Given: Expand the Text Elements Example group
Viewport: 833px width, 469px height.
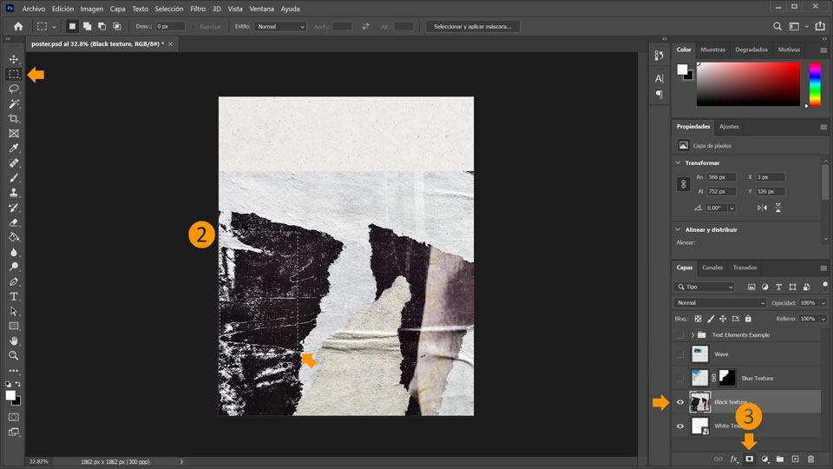Looking at the screenshot, I should (x=692, y=335).
